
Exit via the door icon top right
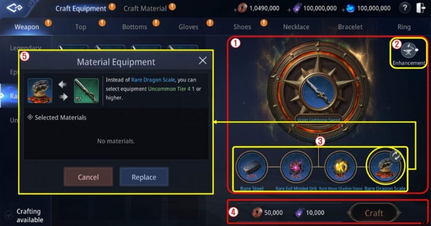pos(421,8)
